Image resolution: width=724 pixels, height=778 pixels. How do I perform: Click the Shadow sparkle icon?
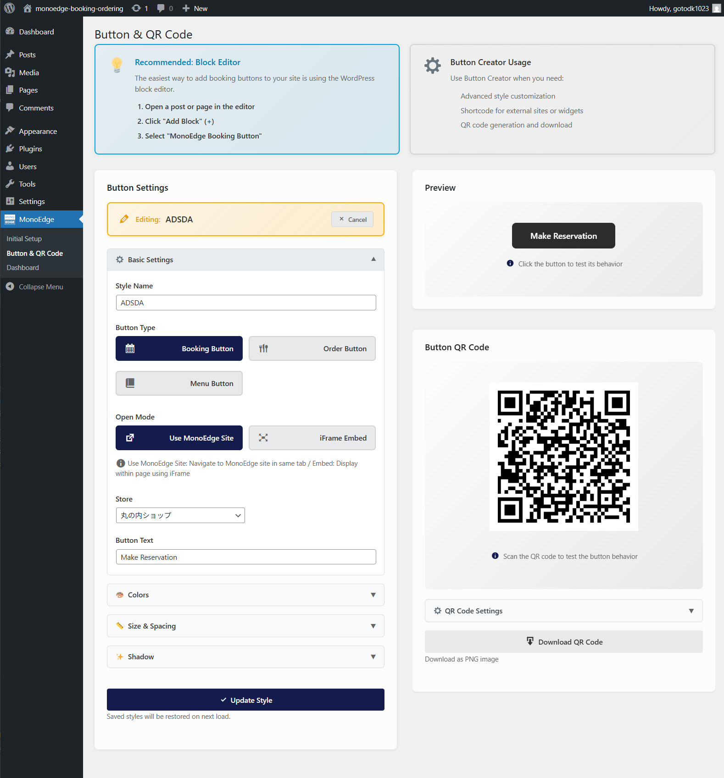point(120,657)
